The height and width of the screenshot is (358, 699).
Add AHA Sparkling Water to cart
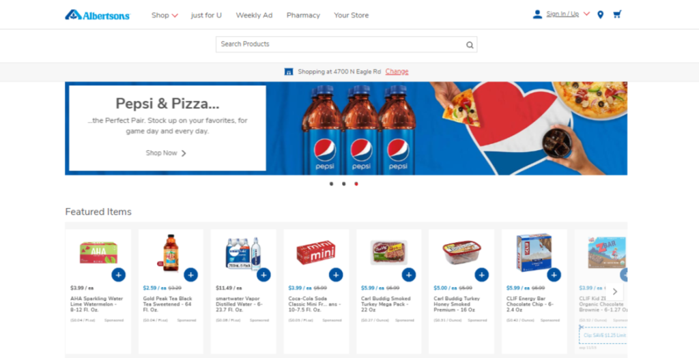coord(119,275)
